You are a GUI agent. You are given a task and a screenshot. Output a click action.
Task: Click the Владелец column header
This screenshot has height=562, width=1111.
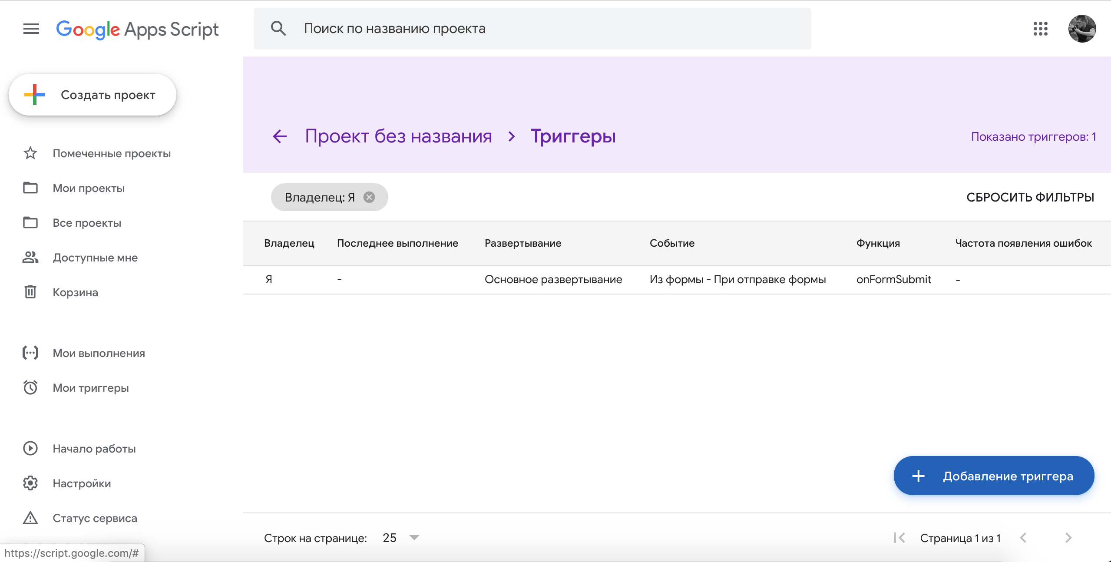[x=289, y=243]
